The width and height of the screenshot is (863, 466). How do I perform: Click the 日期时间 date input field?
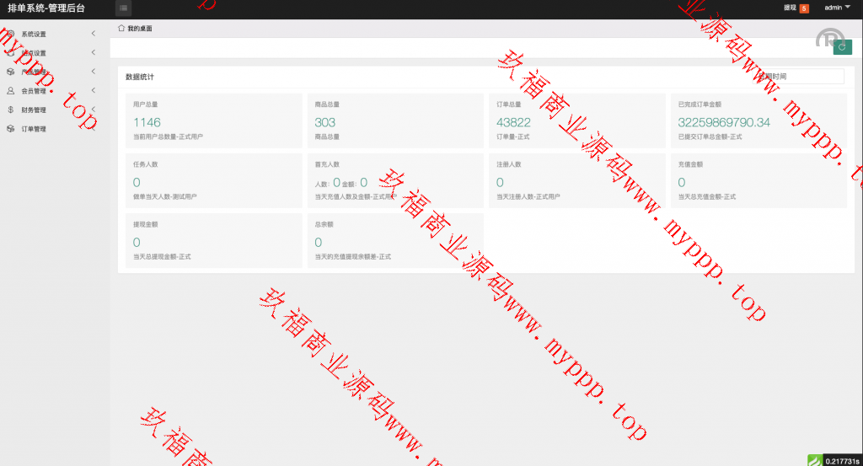[x=798, y=77]
